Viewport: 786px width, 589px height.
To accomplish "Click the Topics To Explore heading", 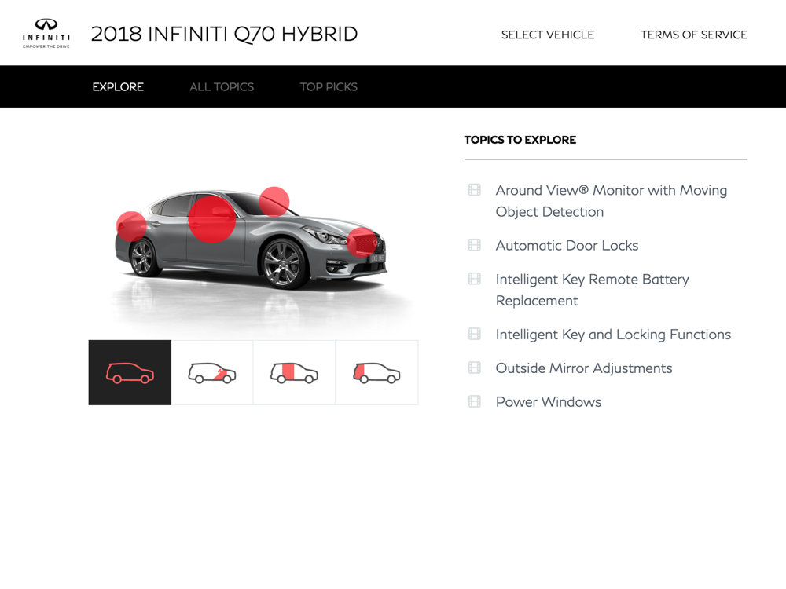I will click(520, 140).
